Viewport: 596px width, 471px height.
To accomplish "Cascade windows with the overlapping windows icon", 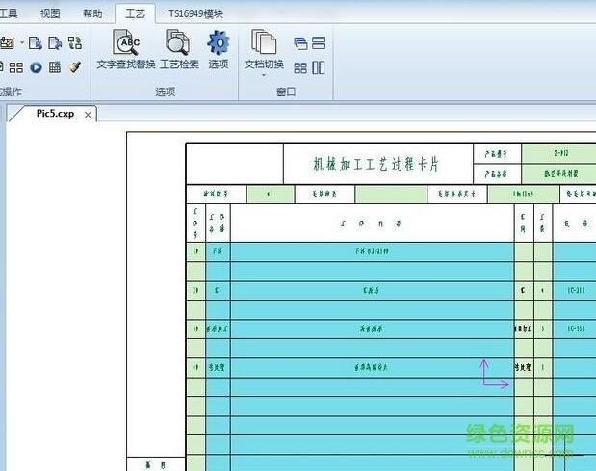I will 300,43.
